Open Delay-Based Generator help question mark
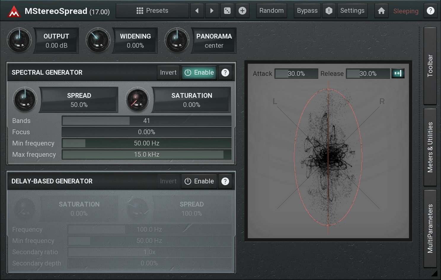Viewport: 441px width, 280px height. 225,181
